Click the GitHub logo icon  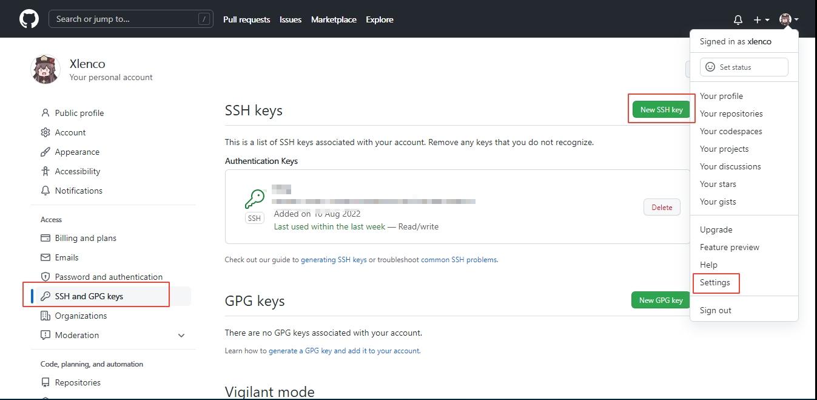pyautogui.click(x=29, y=19)
